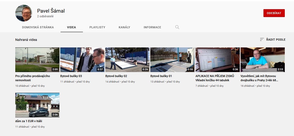Click the 13 zhlédnutí view count text

(157, 82)
